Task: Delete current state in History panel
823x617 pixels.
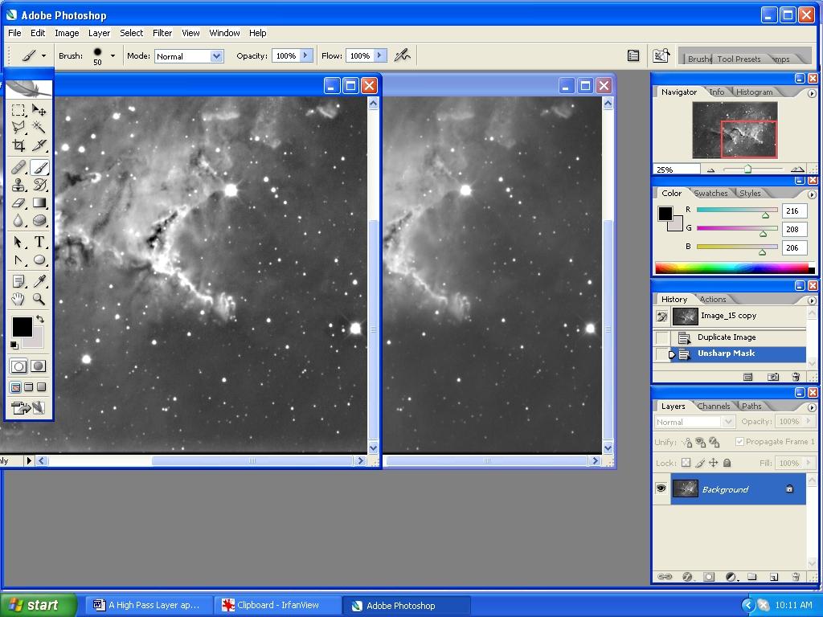Action: (x=796, y=377)
